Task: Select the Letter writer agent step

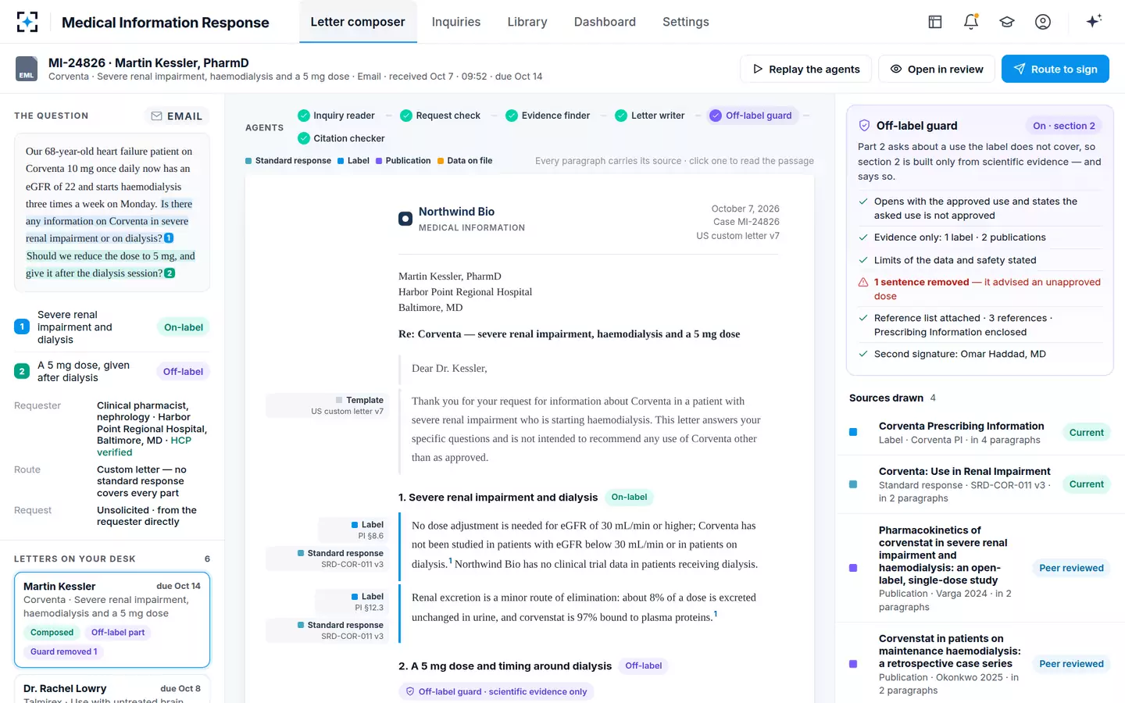Action: 650,116
